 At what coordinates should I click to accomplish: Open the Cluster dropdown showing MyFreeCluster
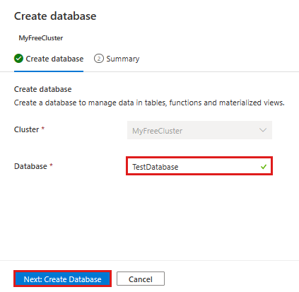199,130
